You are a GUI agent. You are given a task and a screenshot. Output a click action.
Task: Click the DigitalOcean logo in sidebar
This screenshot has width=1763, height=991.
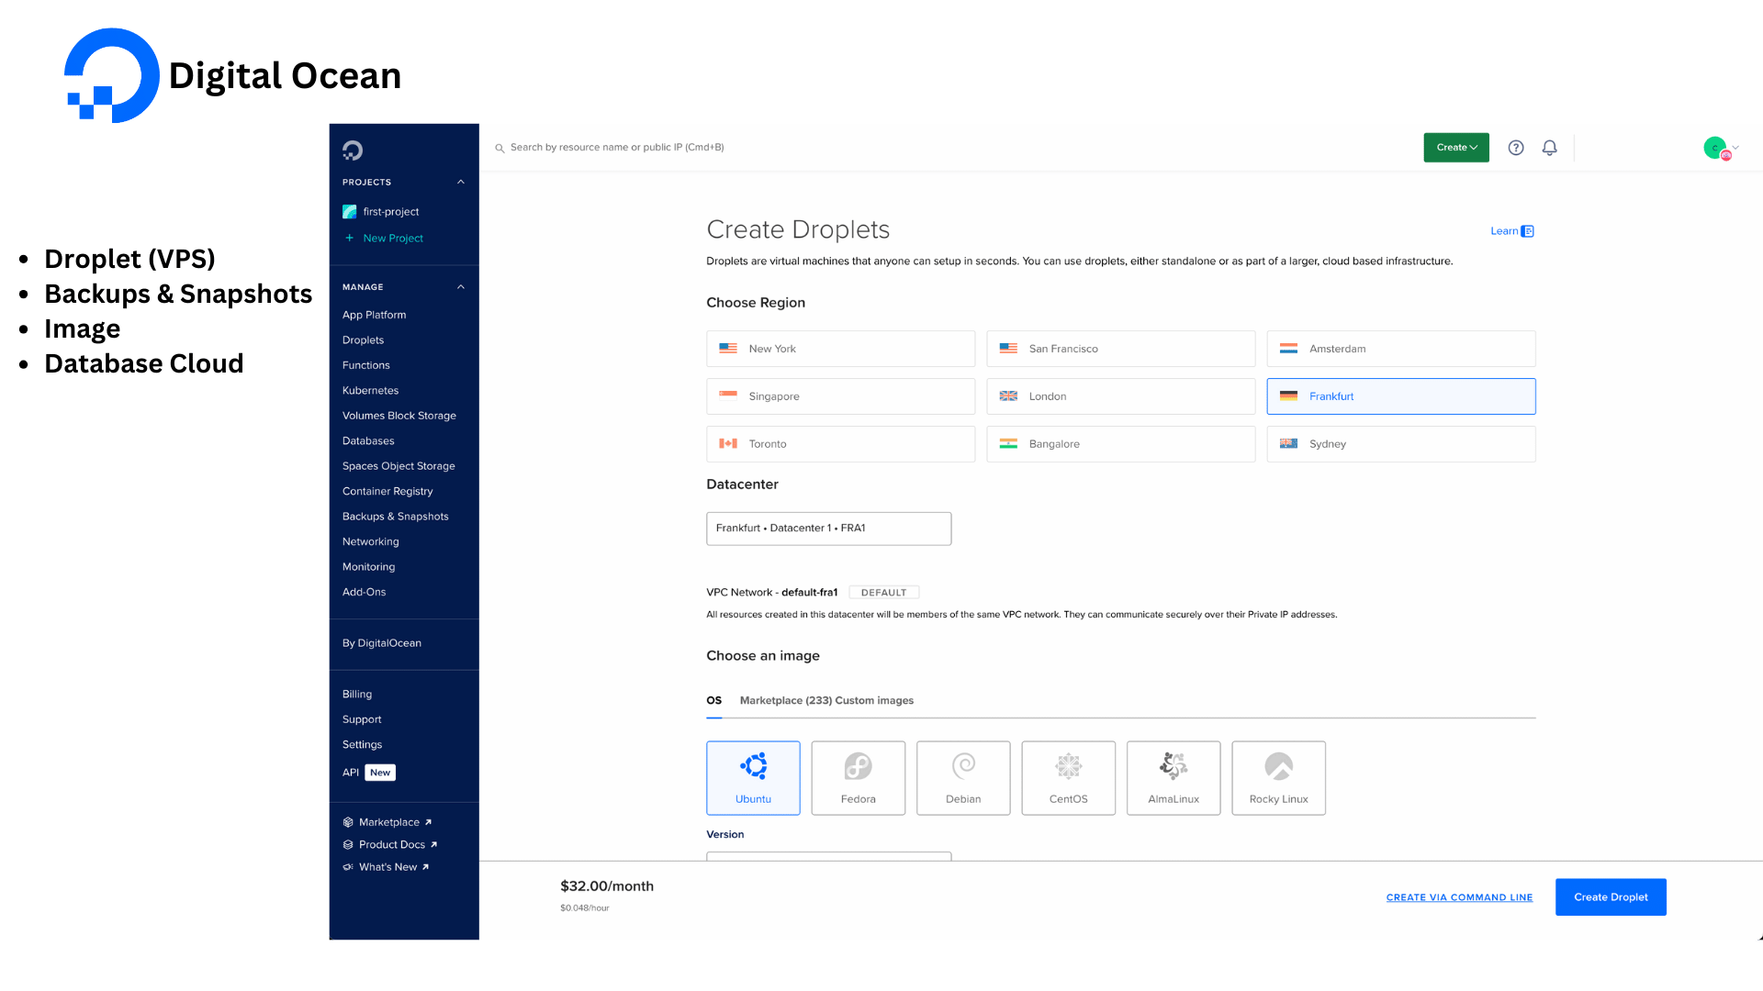tap(353, 150)
